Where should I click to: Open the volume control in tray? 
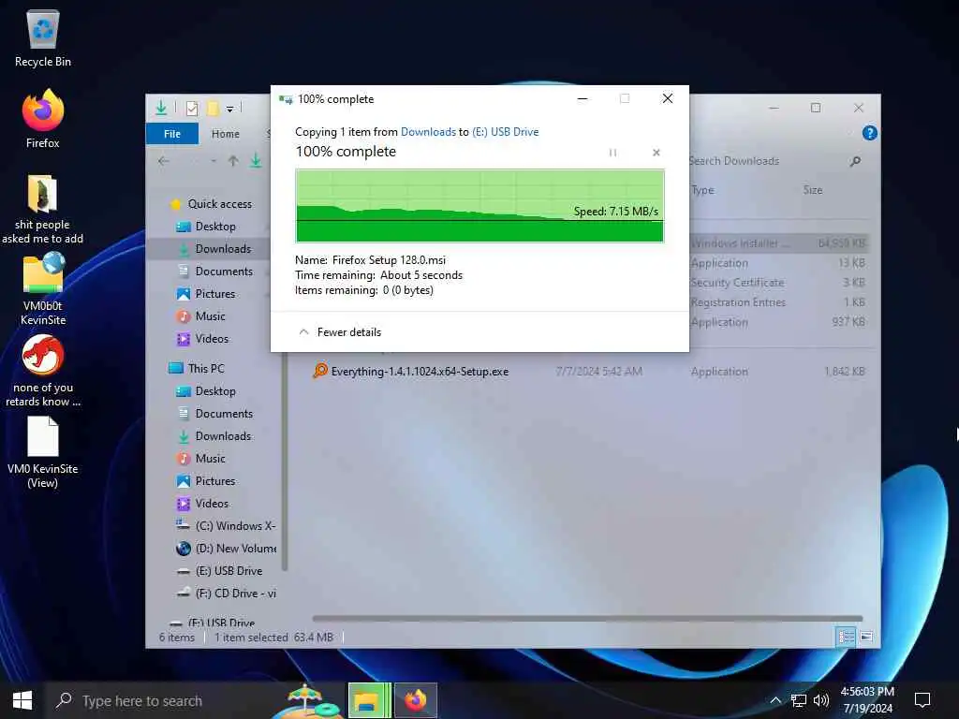coord(820,700)
